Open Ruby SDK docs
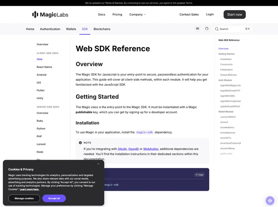 40,121
